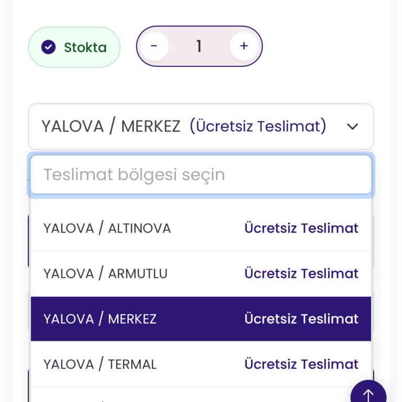
Task: Click Ücretsiz Teslimat in the highlighted MERKEZ row
Action: pos(301,319)
